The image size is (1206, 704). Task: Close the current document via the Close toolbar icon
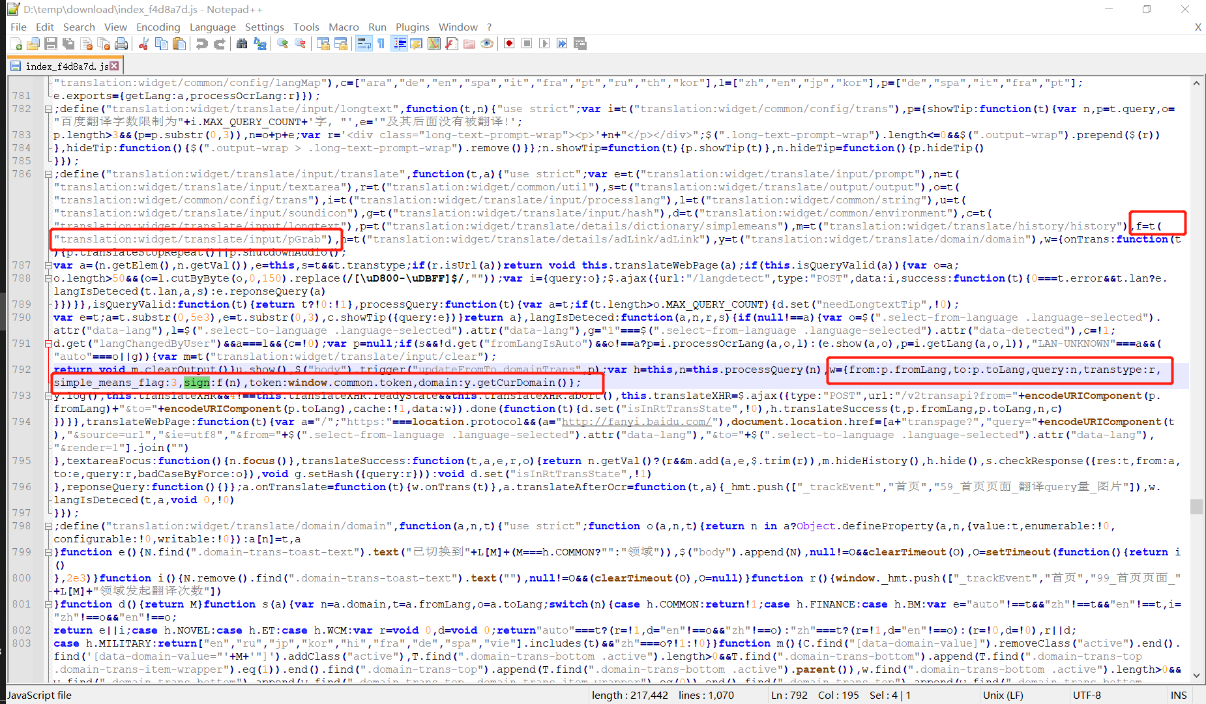tap(86, 44)
